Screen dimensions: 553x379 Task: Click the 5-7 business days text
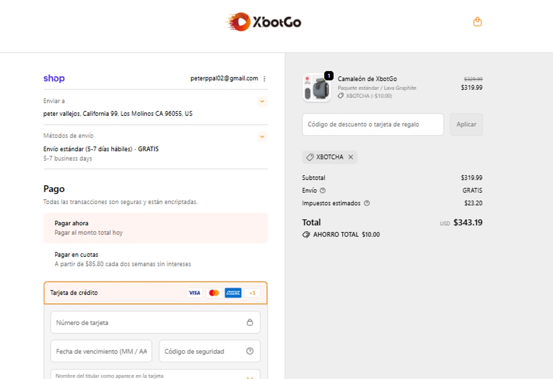click(68, 159)
